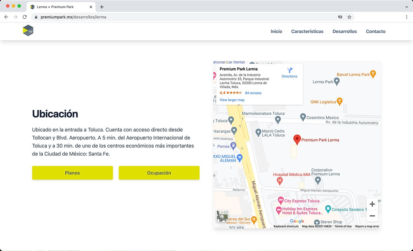Click the Ubicación heading text
This screenshot has width=413, height=251.
[x=55, y=114]
